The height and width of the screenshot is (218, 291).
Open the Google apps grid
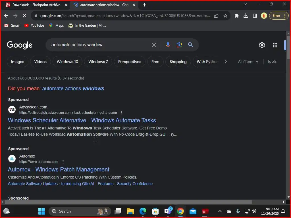coord(275,45)
